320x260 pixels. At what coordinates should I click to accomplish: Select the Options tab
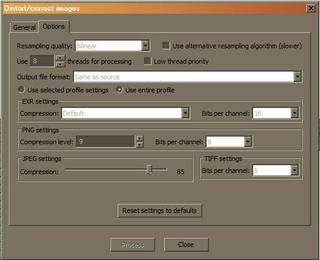coord(54,26)
